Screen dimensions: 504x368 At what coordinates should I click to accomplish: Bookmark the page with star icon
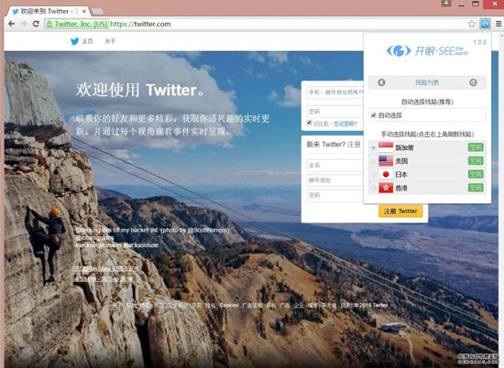tap(472, 24)
